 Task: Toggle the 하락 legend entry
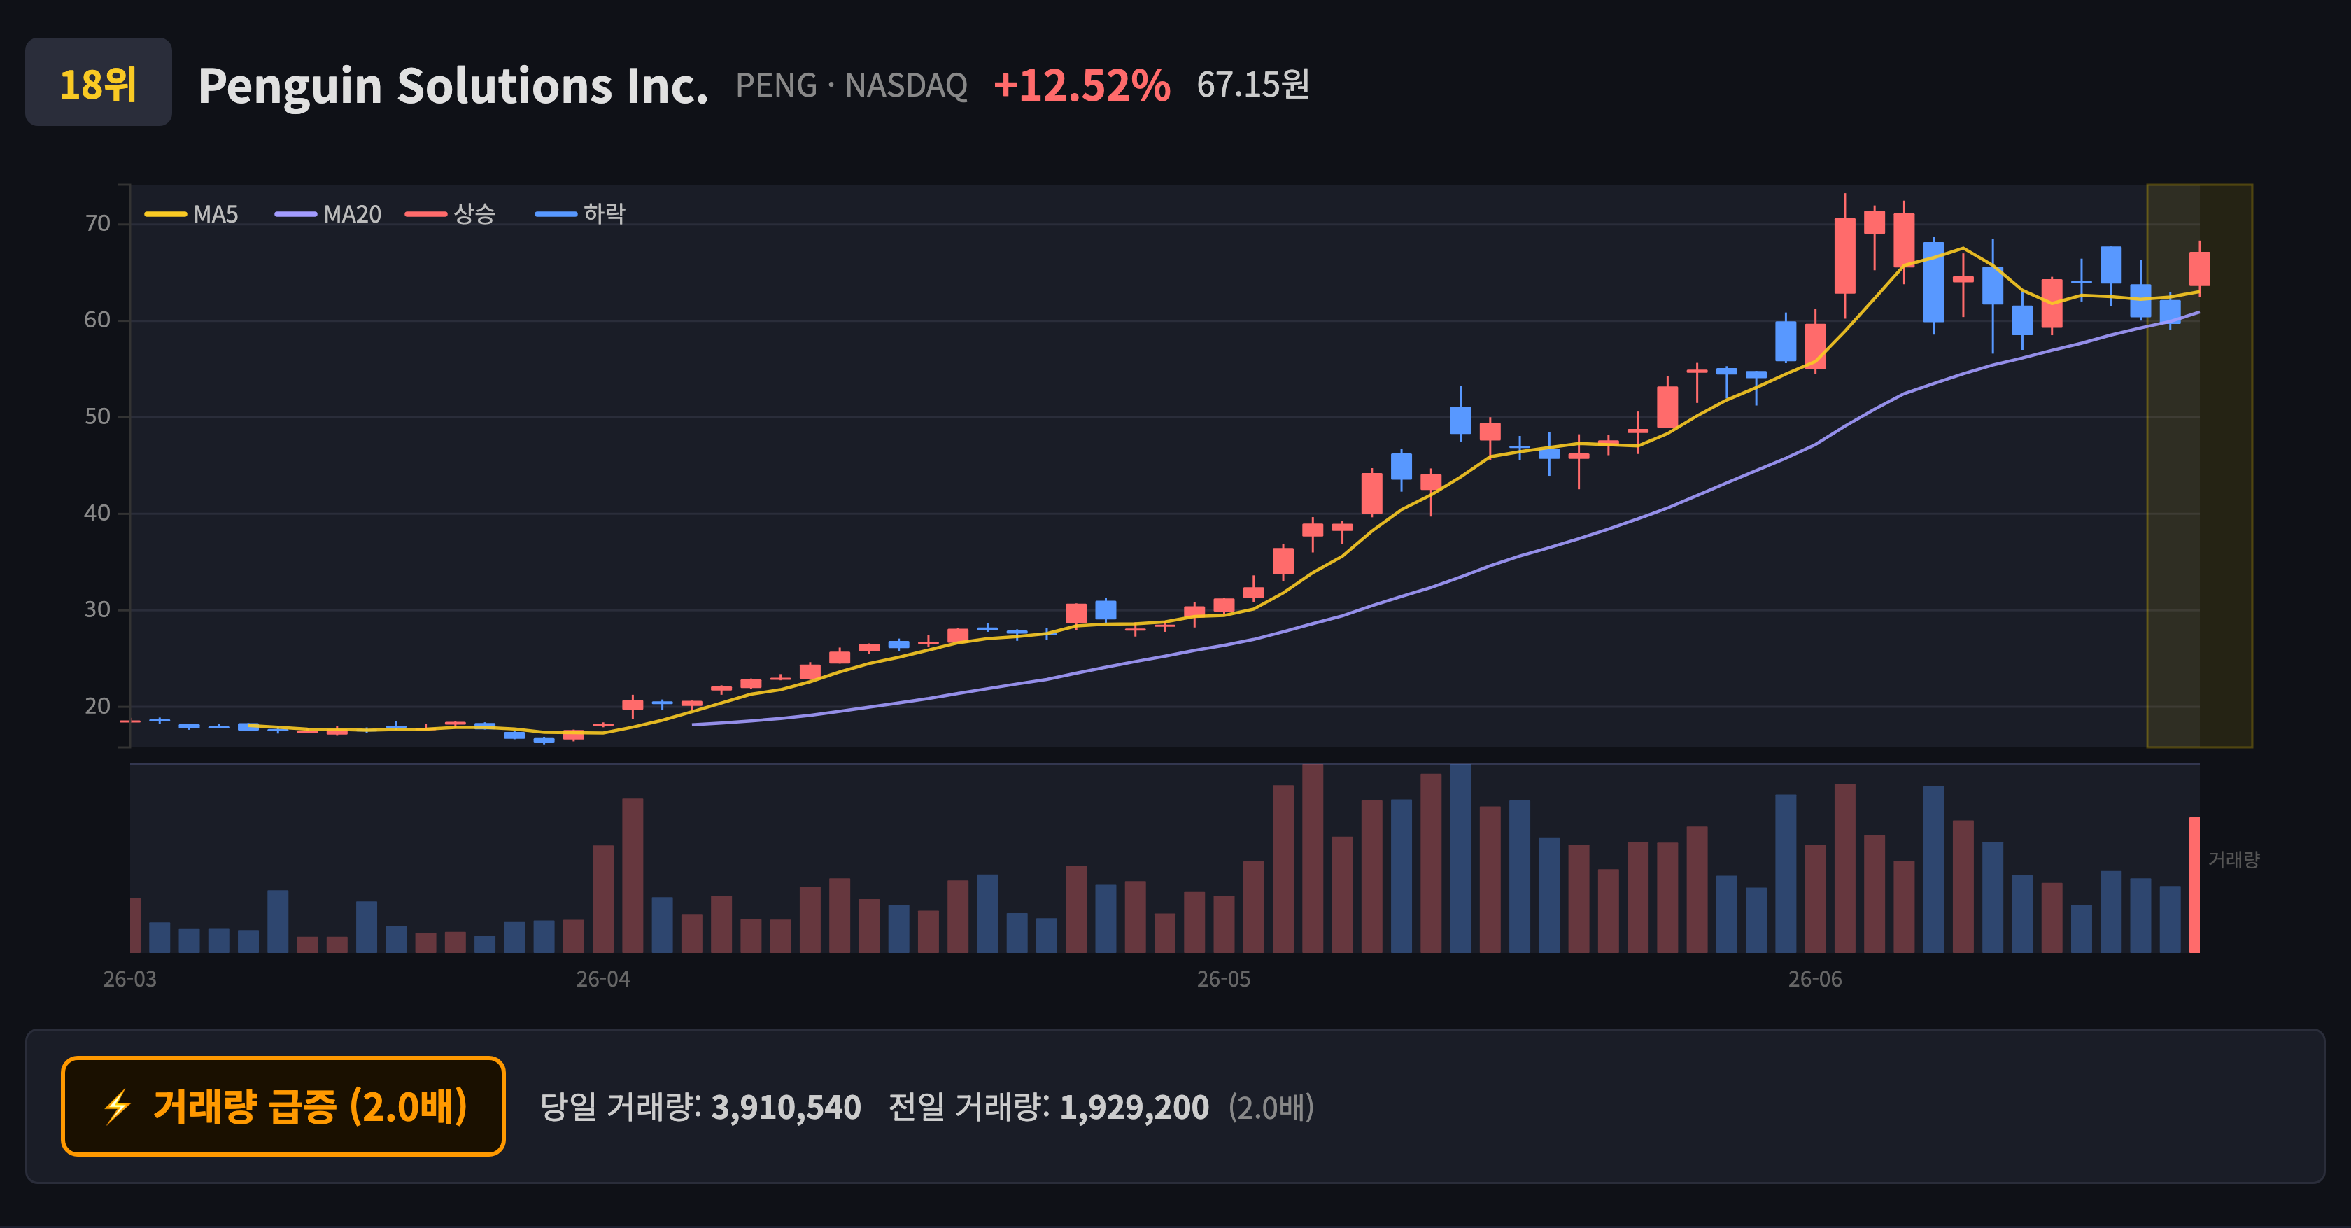(x=579, y=214)
